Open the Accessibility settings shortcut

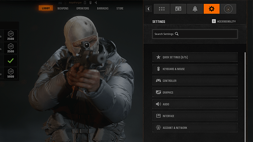coord(224,21)
